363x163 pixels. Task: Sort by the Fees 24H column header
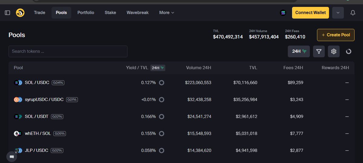pyautogui.click(x=293, y=68)
